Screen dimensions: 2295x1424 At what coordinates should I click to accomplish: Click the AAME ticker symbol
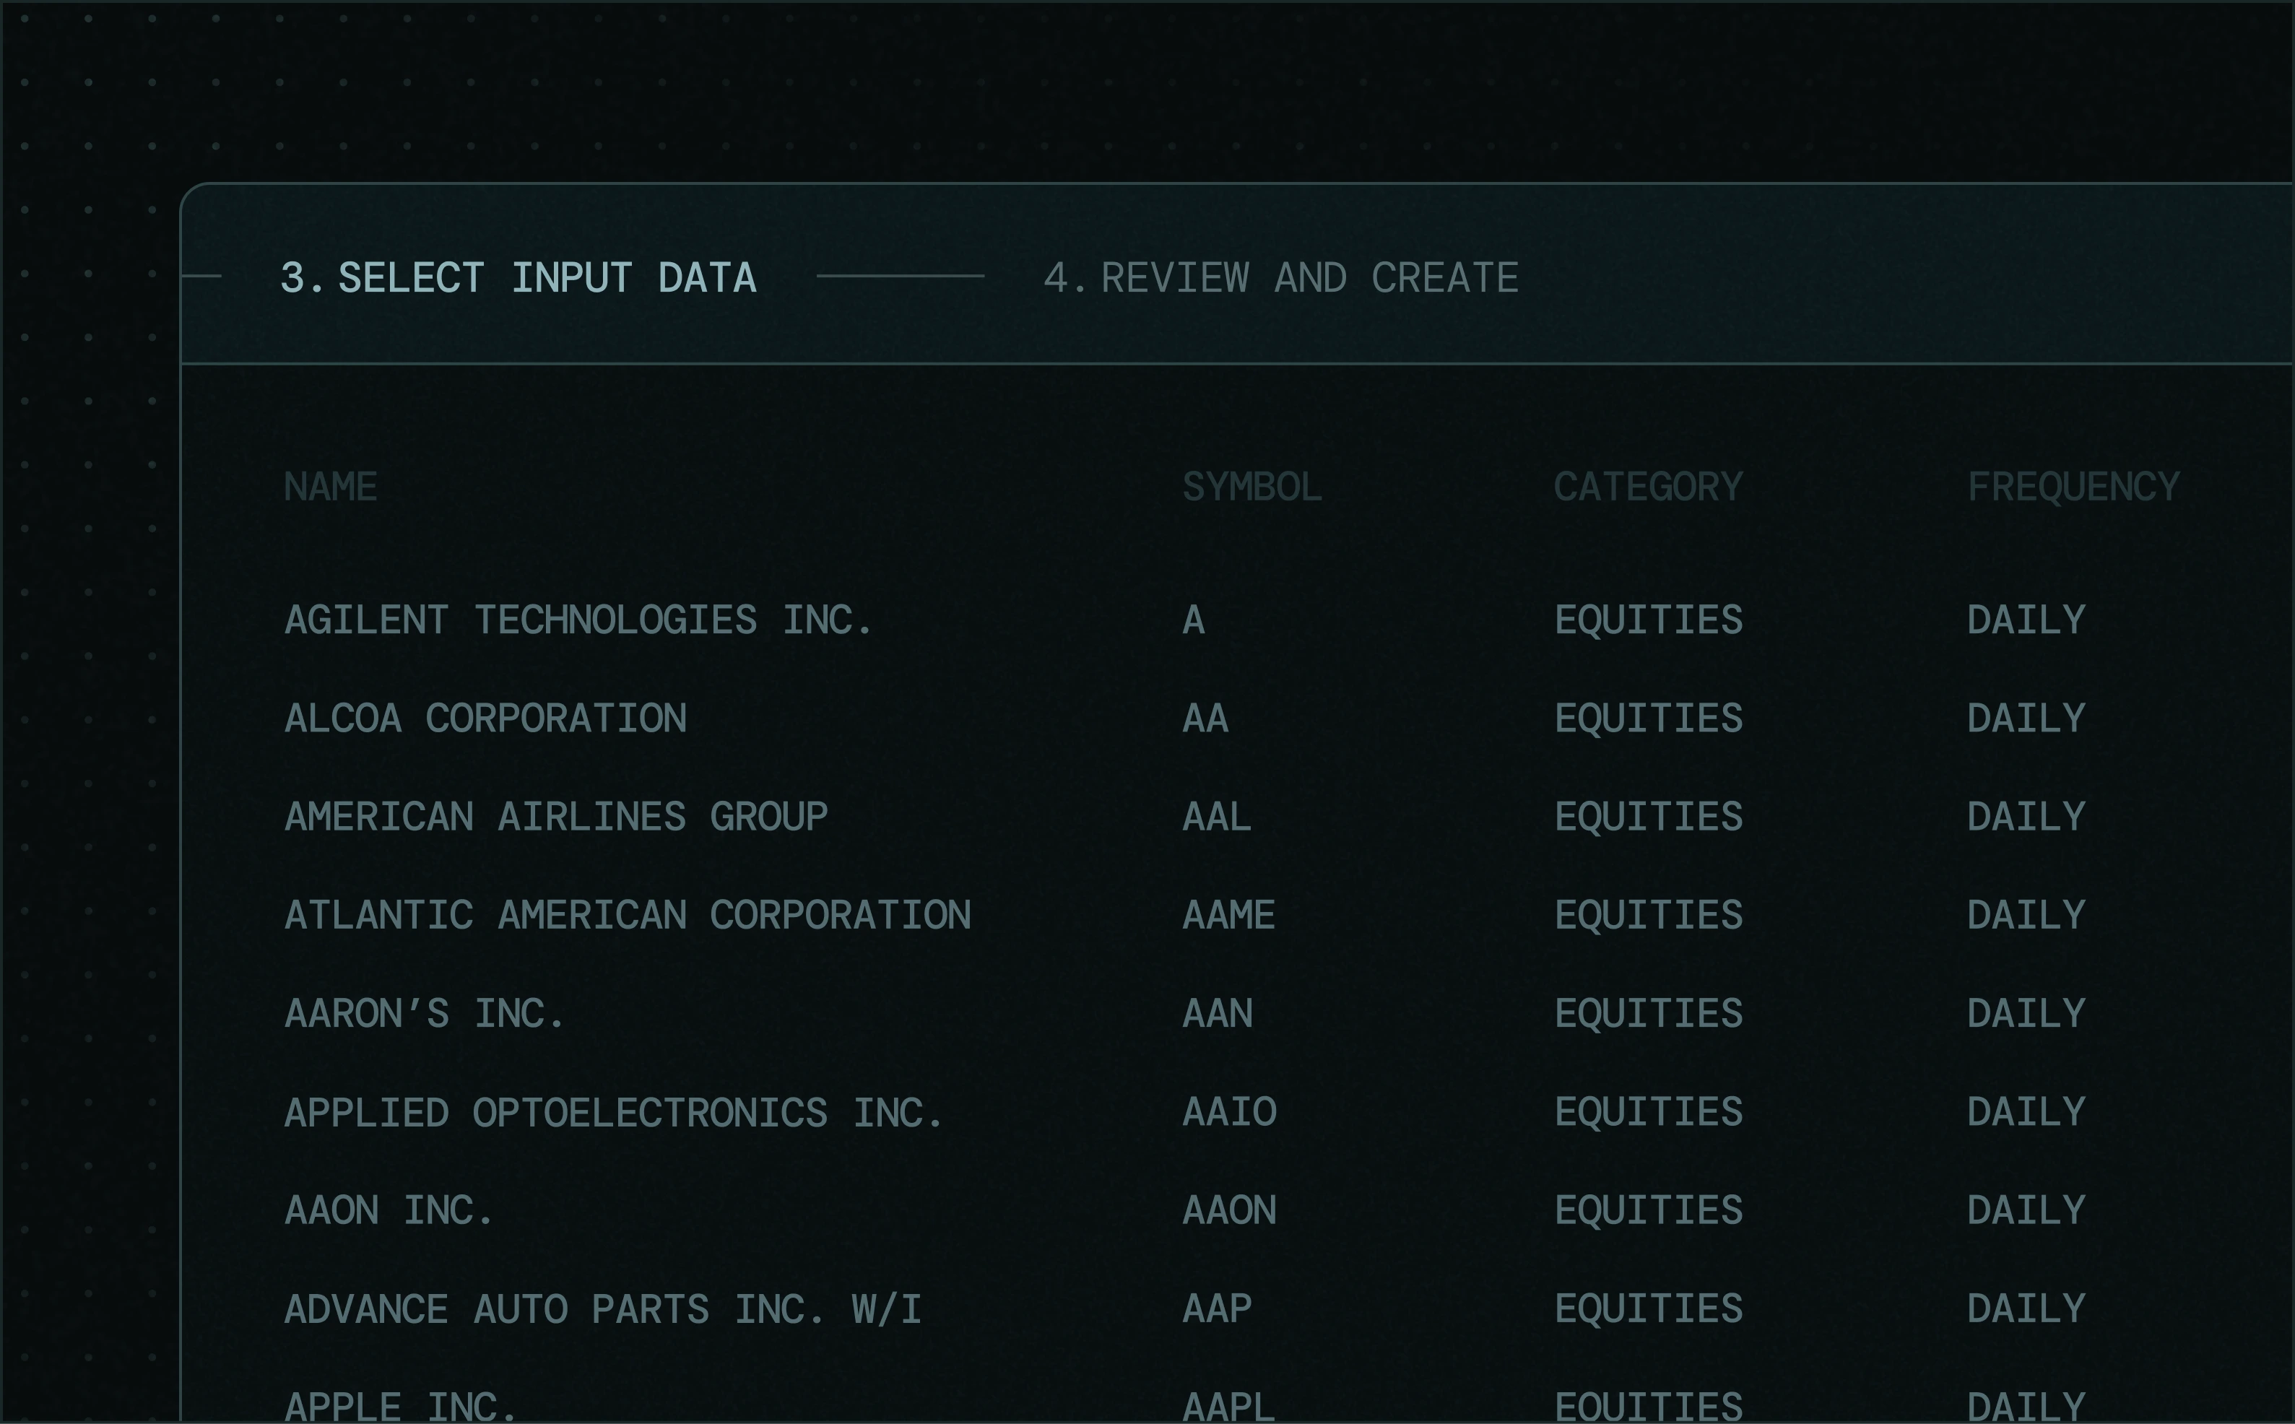point(1228,916)
